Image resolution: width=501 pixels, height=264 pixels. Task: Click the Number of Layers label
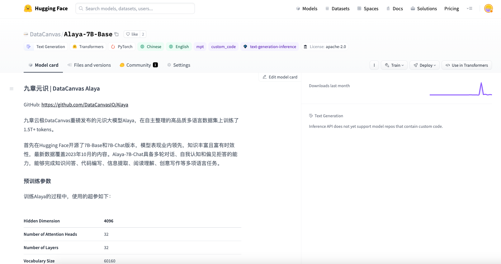coord(41,248)
